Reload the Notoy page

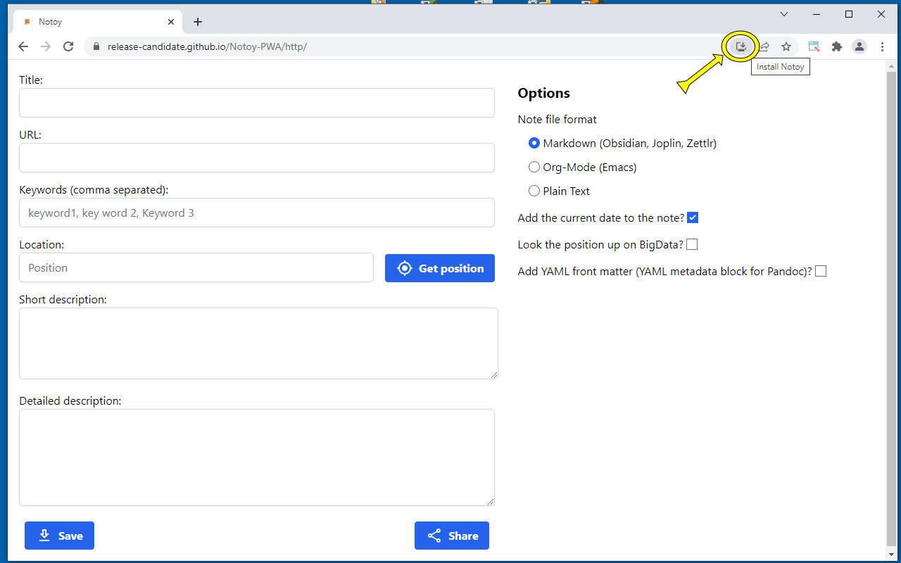[x=68, y=46]
